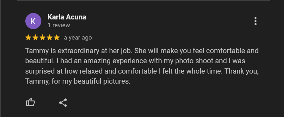Click the third yellow rating star
The height and width of the screenshot is (117, 284).
pos(42,38)
